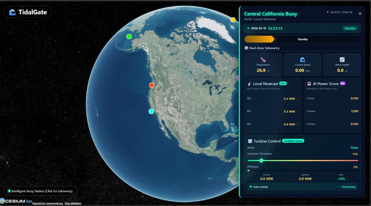Image resolution: width=371 pixels, height=206 pixels.
Task: Click the 0.0 m wave height value
Action: click(x=340, y=70)
